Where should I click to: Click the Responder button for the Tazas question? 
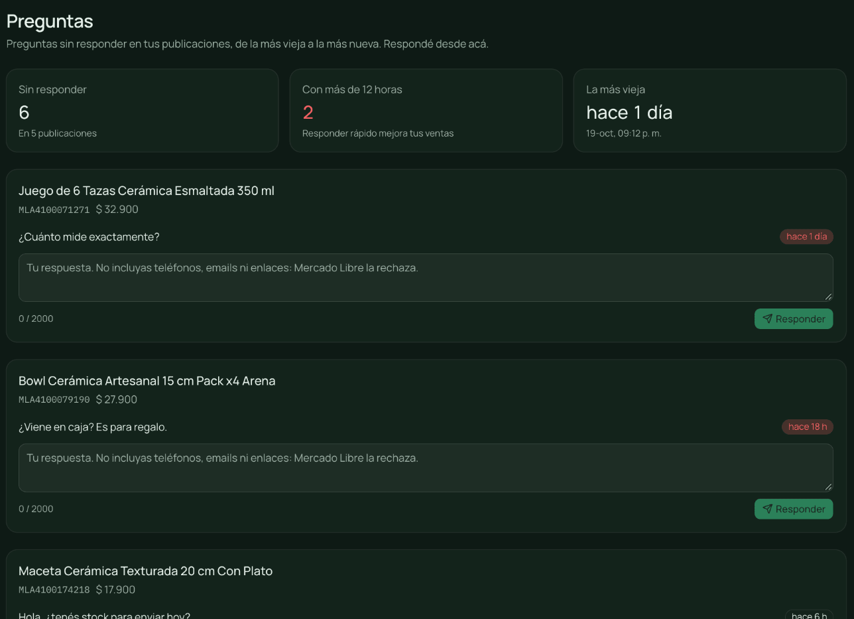click(794, 318)
